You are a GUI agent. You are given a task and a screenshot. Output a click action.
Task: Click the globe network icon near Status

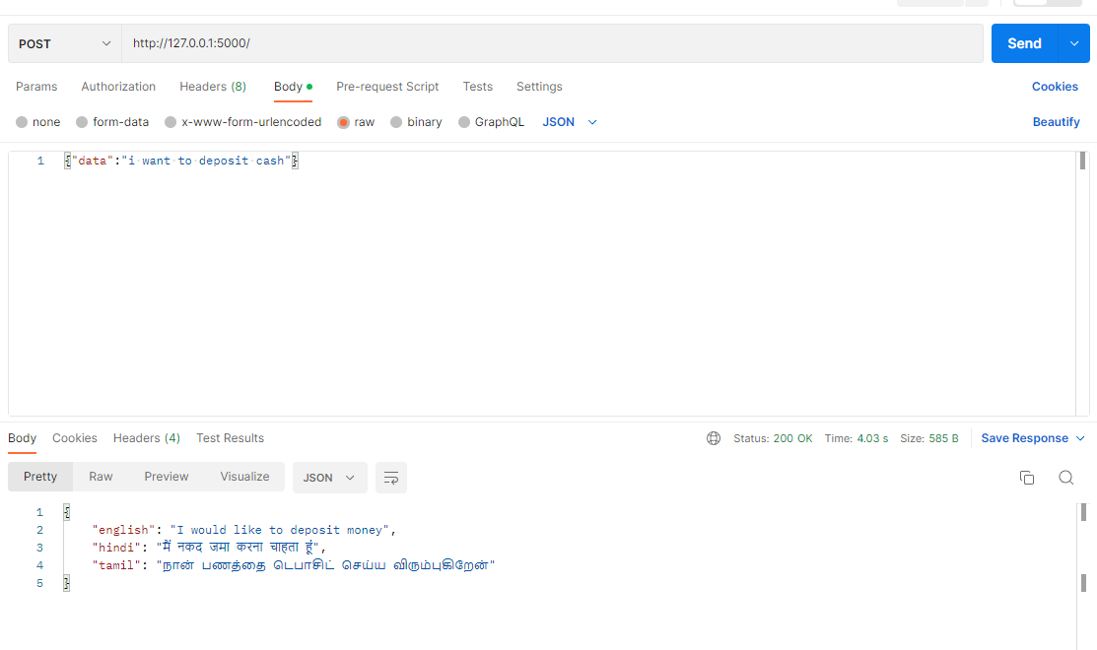pyautogui.click(x=714, y=439)
